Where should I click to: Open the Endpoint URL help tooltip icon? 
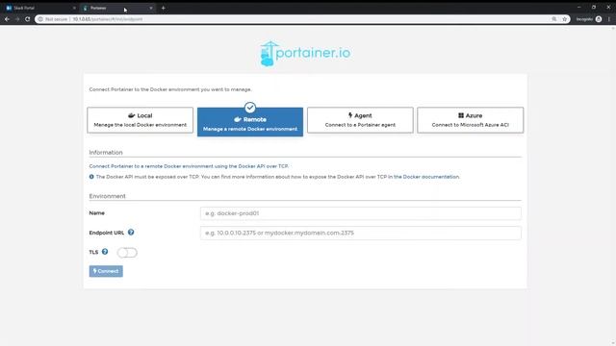point(131,233)
